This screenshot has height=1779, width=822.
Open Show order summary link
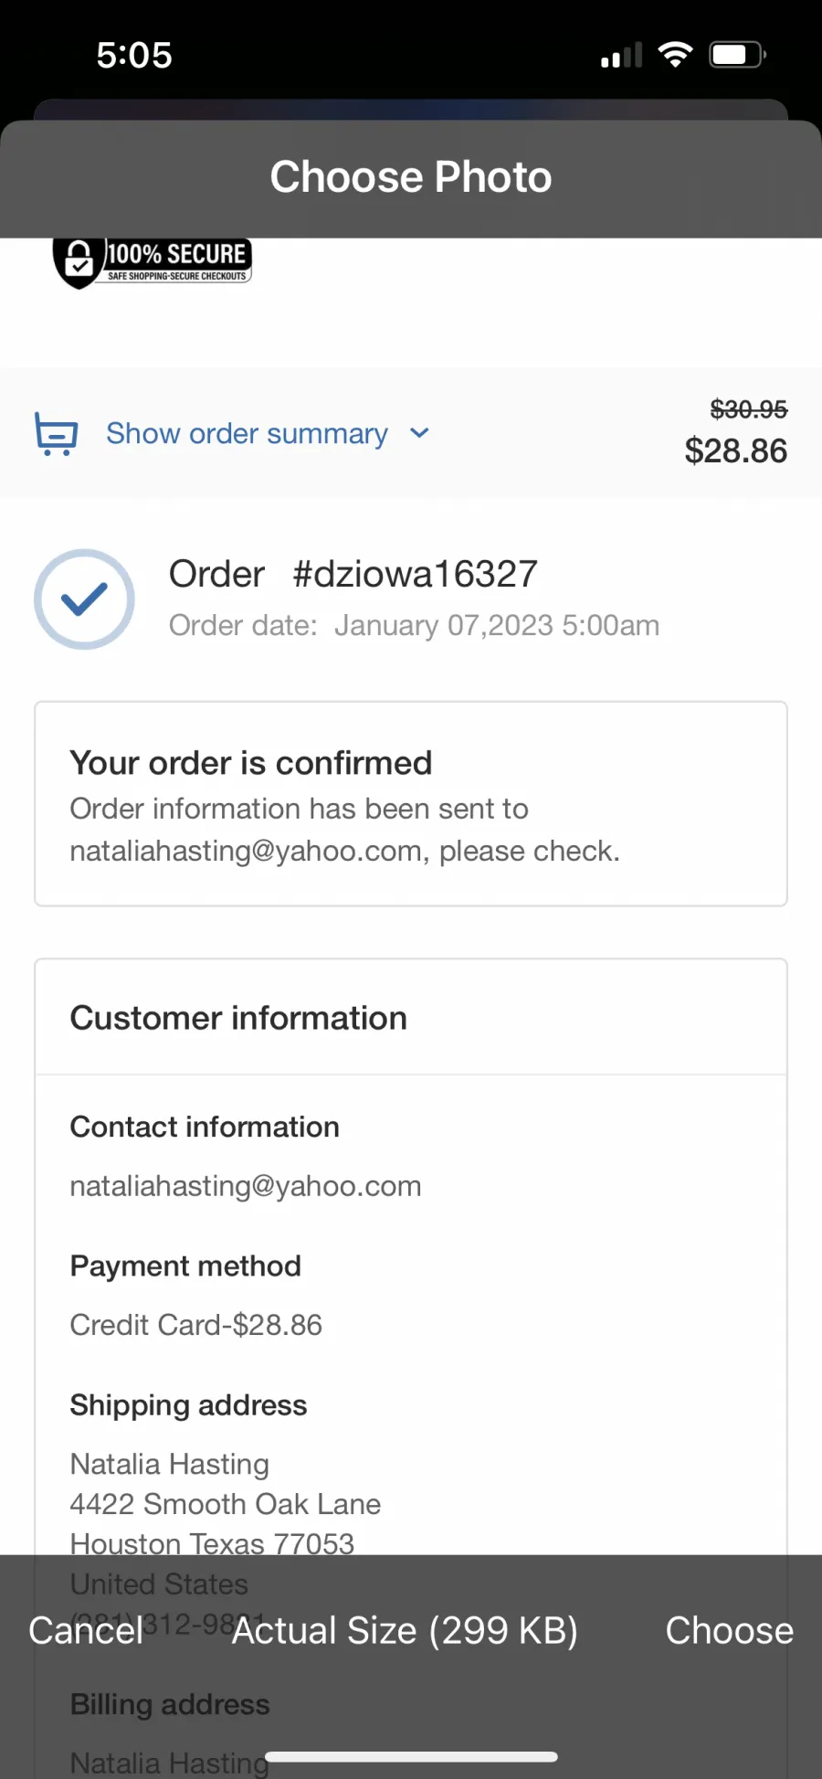click(247, 433)
